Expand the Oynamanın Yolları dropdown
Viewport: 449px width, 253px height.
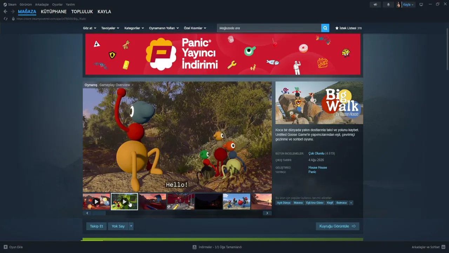pos(164,28)
